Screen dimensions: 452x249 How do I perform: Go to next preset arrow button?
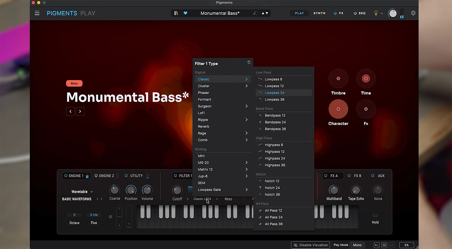click(x=80, y=112)
